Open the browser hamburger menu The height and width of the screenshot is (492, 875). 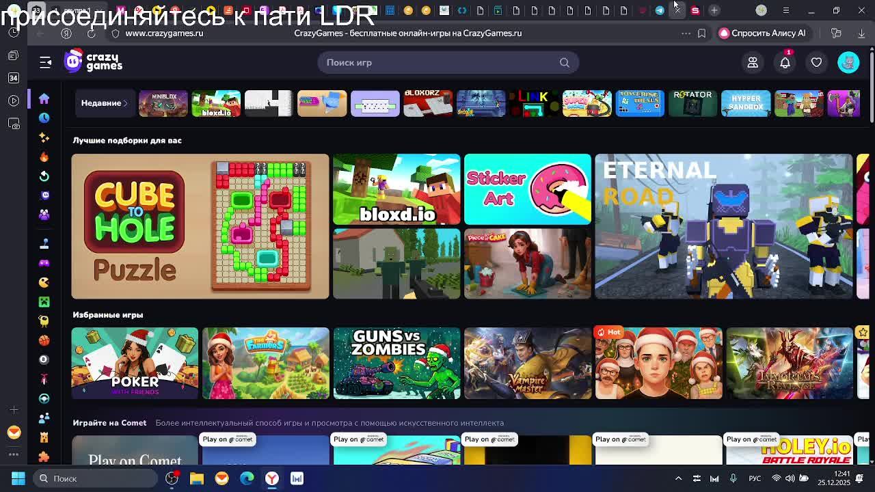point(785,10)
